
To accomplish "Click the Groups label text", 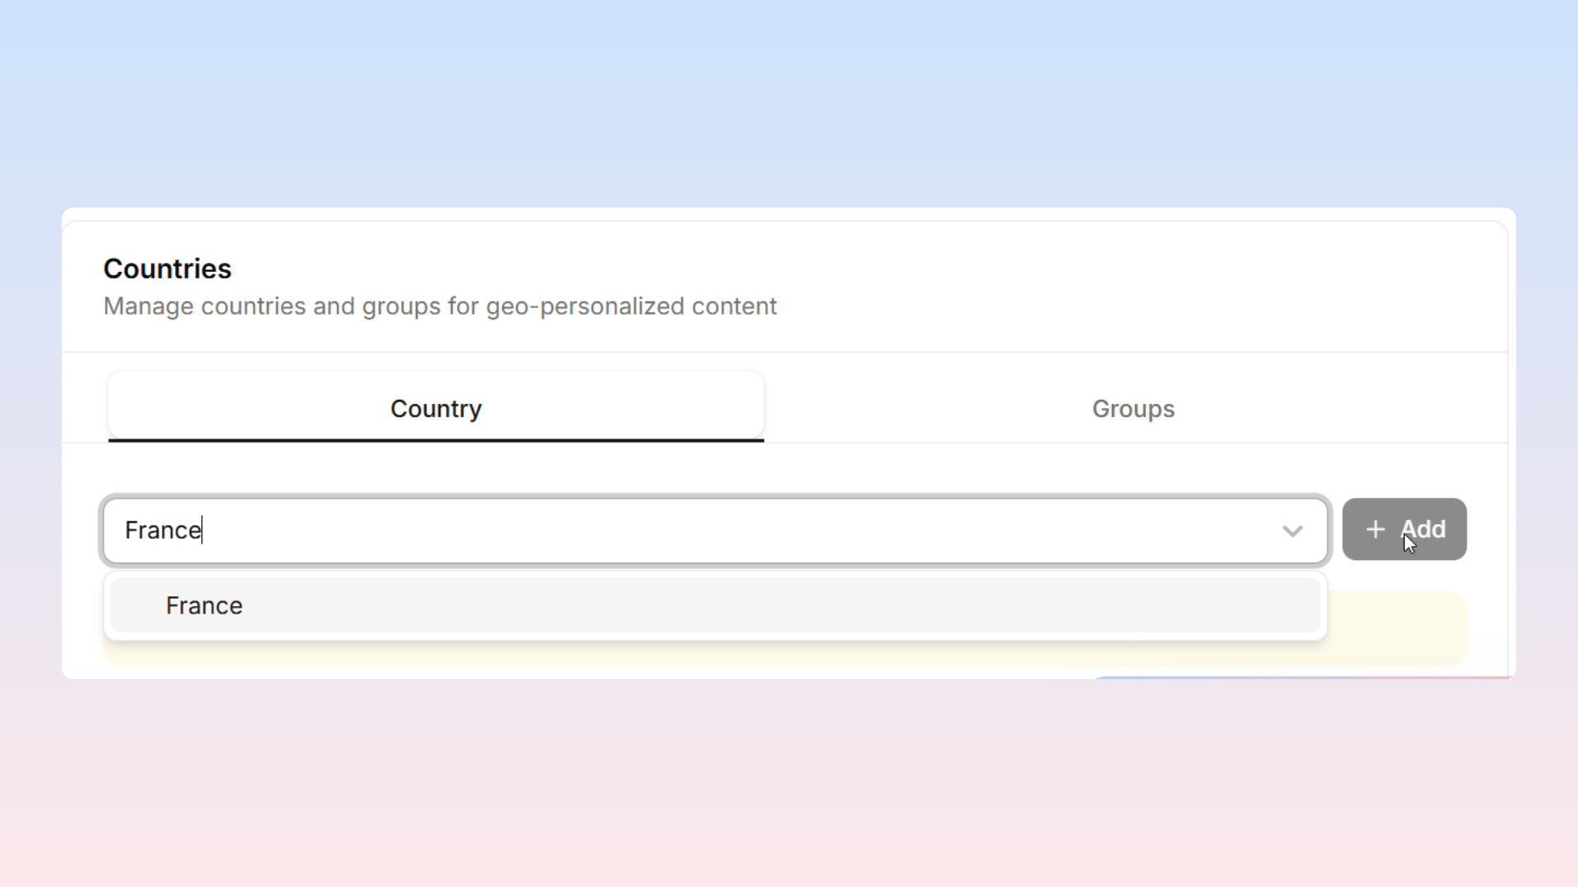I will point(1133,409).
